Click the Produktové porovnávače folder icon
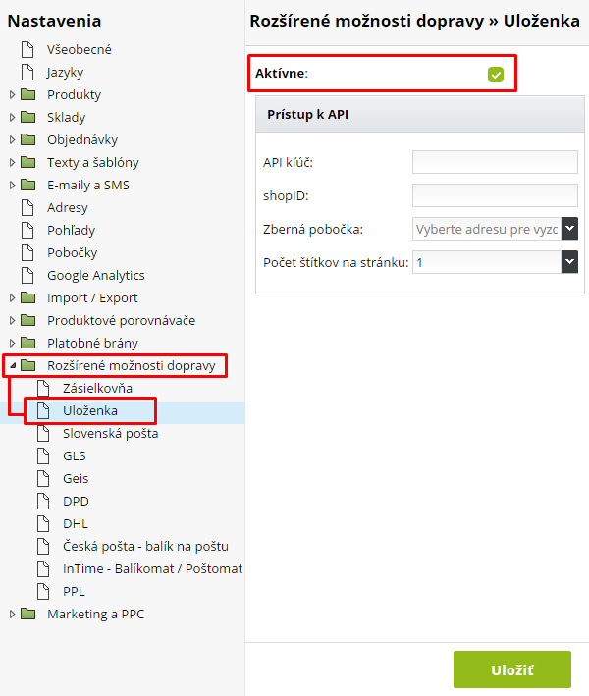The image size is (589, 696). 28,320
